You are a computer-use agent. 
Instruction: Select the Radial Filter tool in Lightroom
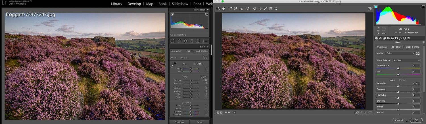[197, 41]
